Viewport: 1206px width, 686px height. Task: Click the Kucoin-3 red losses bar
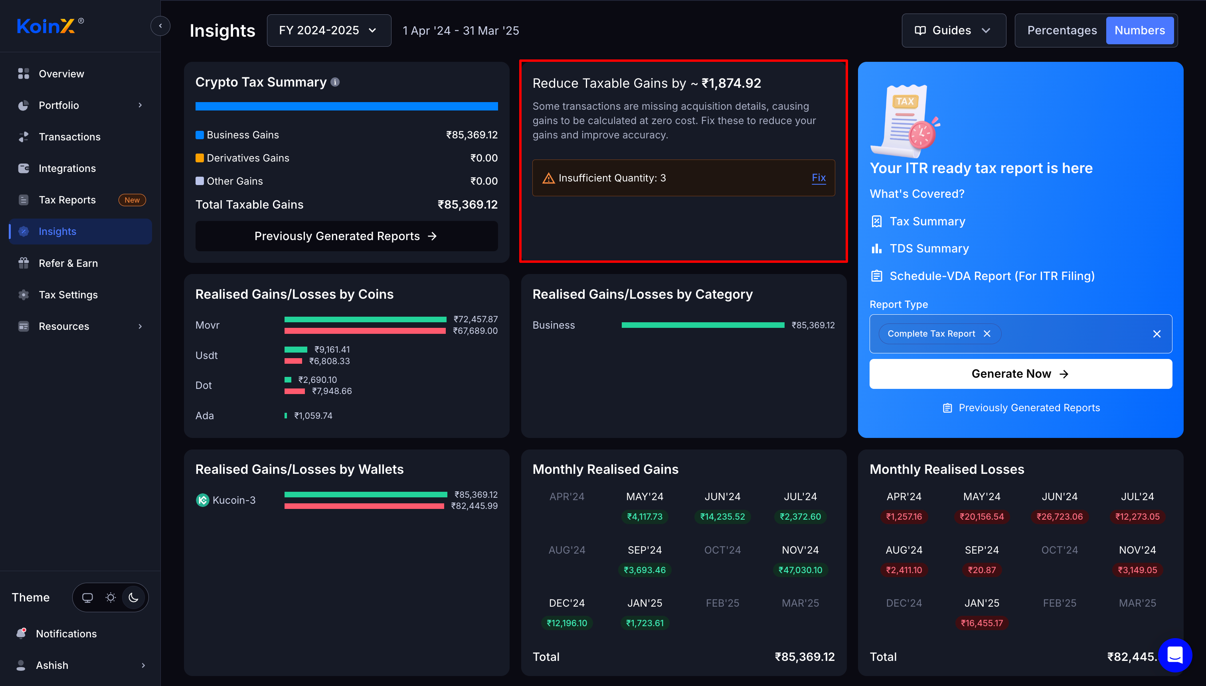(x=364, y=506)
